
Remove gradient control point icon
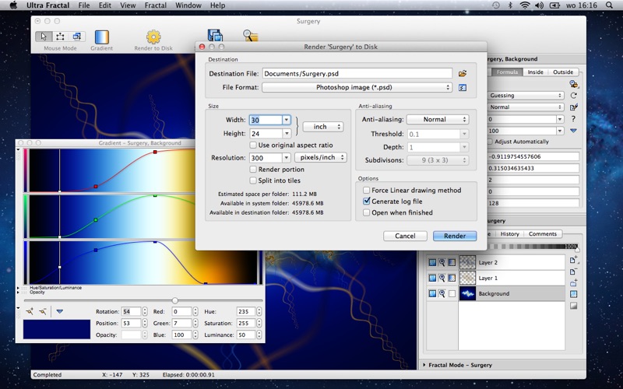click(x=43, y=312)
